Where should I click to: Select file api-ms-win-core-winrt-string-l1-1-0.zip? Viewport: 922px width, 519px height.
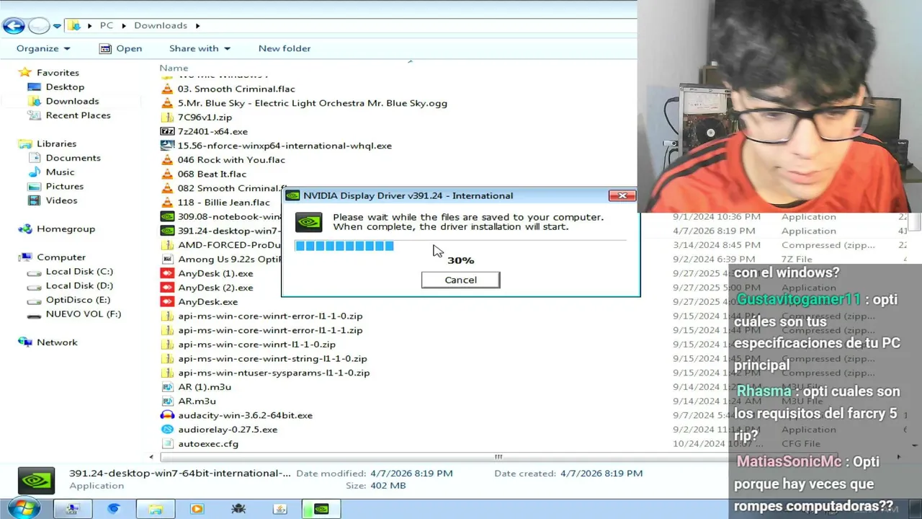(272, 358)
